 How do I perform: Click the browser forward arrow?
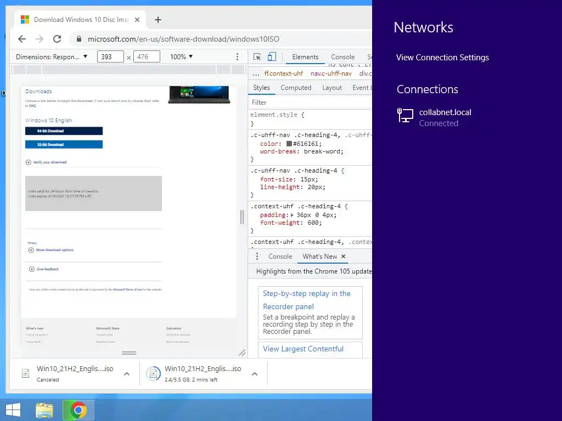[x=40, y=39]
